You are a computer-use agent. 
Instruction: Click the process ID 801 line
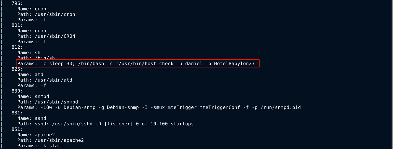pyautogui.click(x=16, y=25)
